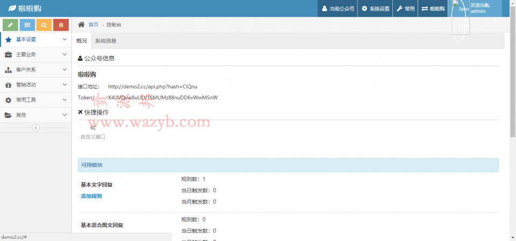Click the blue table grid button
The image size is (516, 241).
tap(27, 25)
